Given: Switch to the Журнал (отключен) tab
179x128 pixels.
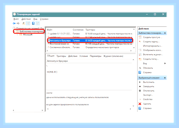Looking at the screenshot, I should click(x=113, y=56).
